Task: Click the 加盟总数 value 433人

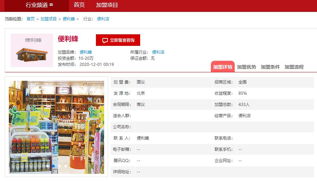Action: coord(244,105)
